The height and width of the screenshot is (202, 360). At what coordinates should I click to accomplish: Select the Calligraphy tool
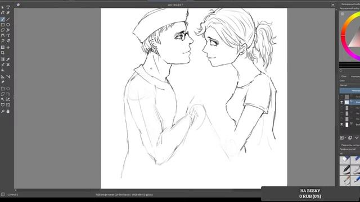[x=8, y=13]
